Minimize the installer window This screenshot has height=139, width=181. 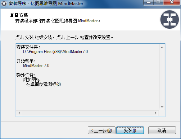coord(149,3)
